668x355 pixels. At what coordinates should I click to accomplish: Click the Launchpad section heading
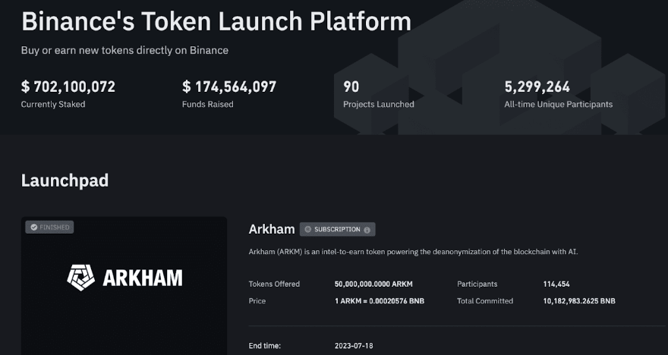(x=65, y=181)
